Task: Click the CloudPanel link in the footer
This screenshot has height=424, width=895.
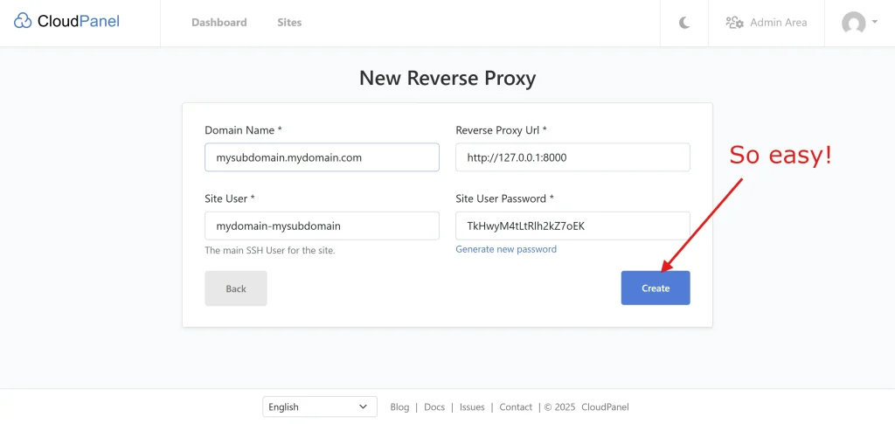Action: pos(605,407)
